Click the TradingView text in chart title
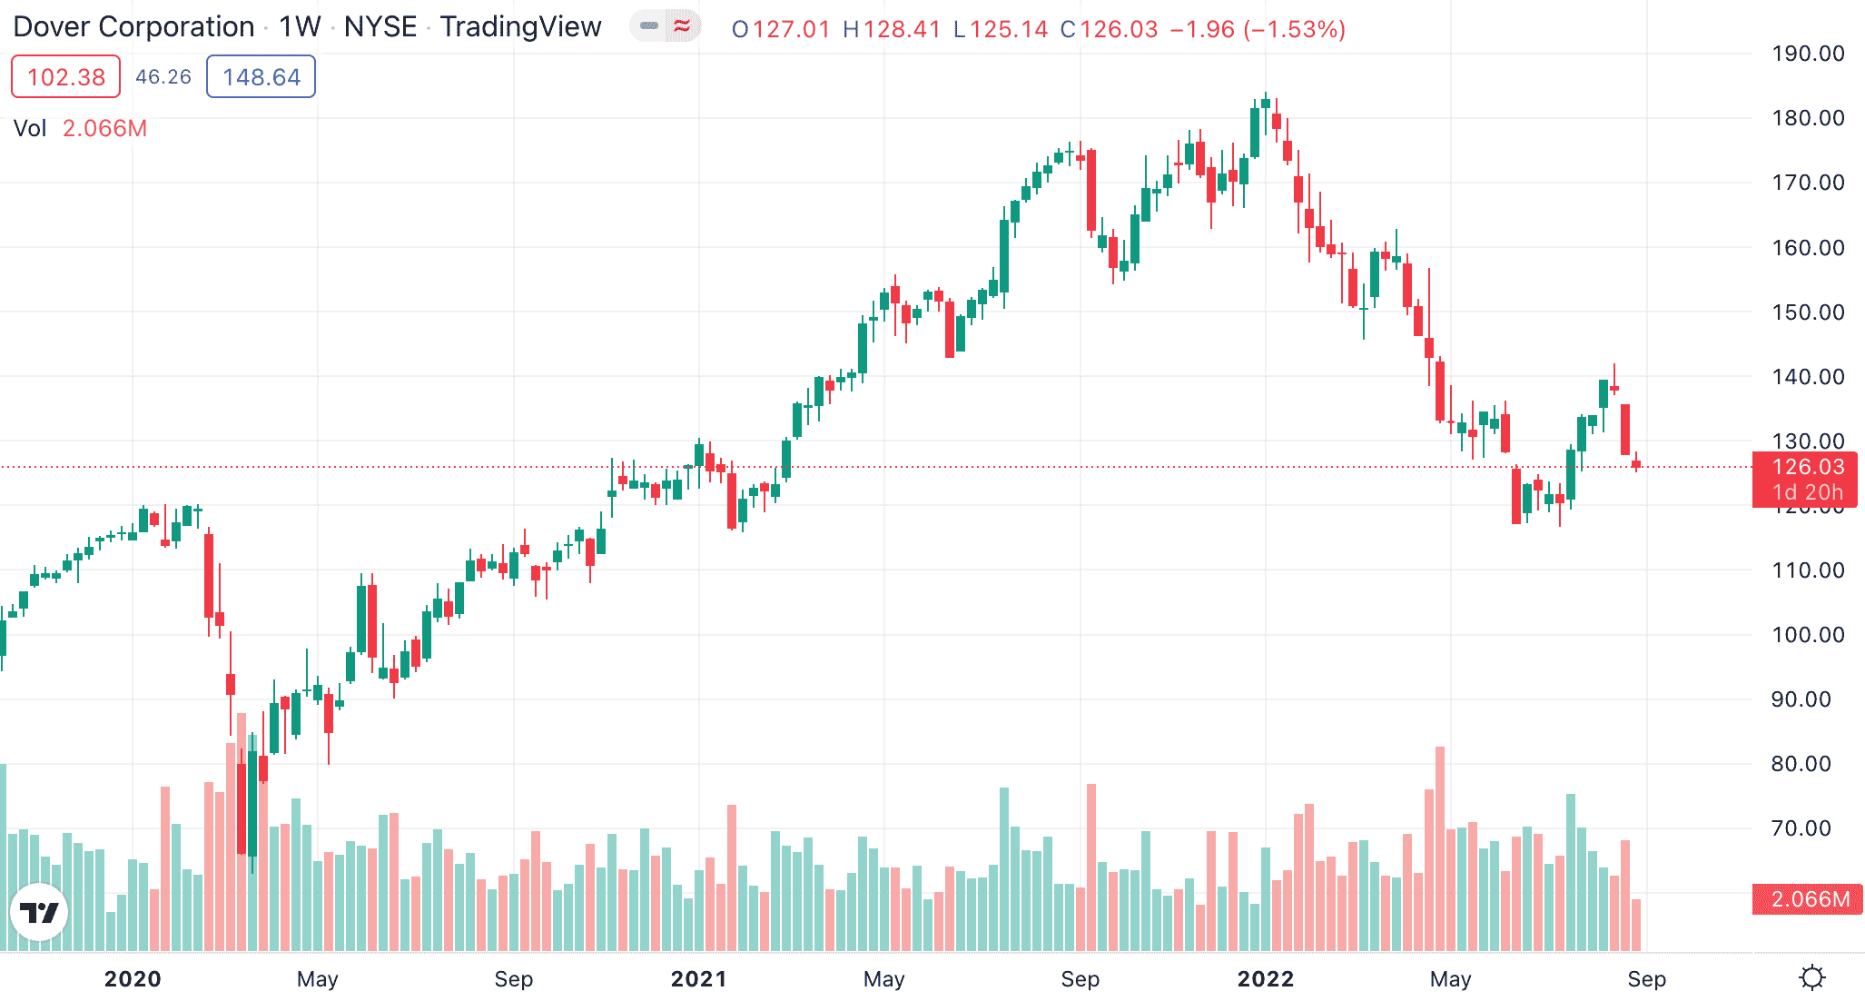 (521, 27)
